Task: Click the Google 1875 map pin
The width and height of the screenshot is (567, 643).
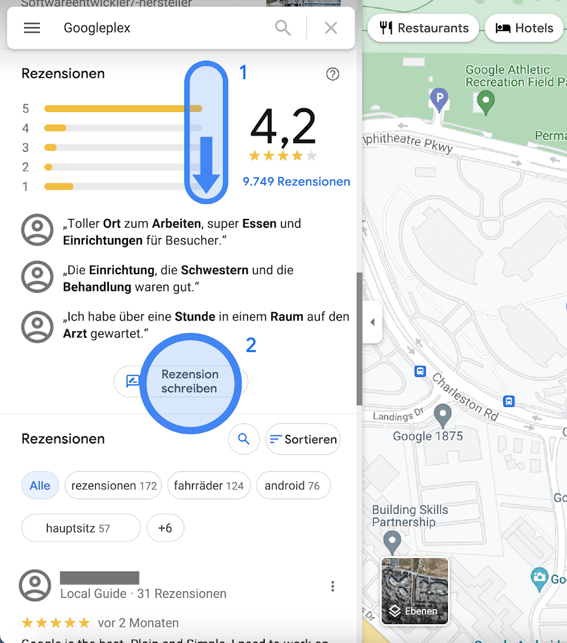Action: 443,415
